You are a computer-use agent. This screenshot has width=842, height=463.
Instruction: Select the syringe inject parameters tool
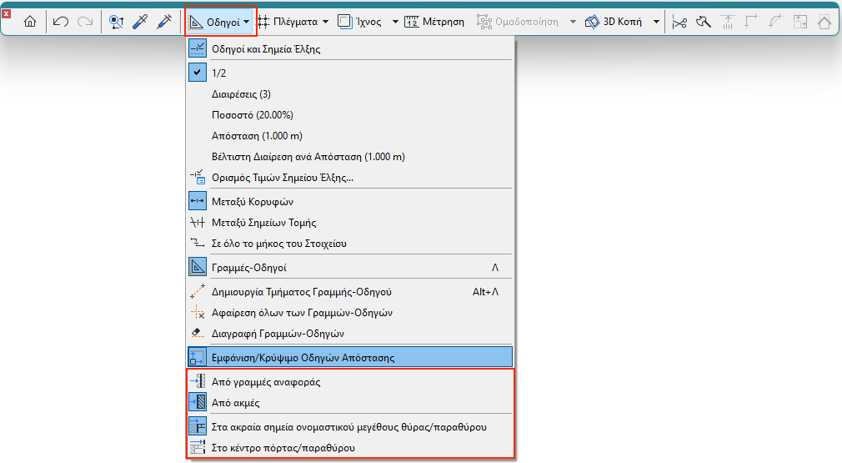(164, 22)
